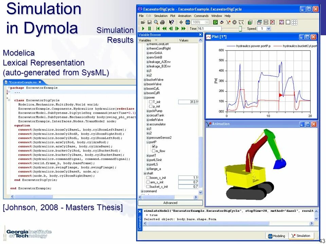The height and width of the screenshot is (244, 326).
Task: Open the Window menu
Action: point(216,16)
